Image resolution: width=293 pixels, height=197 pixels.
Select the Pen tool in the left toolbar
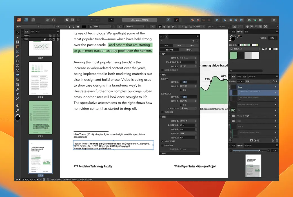17,56
